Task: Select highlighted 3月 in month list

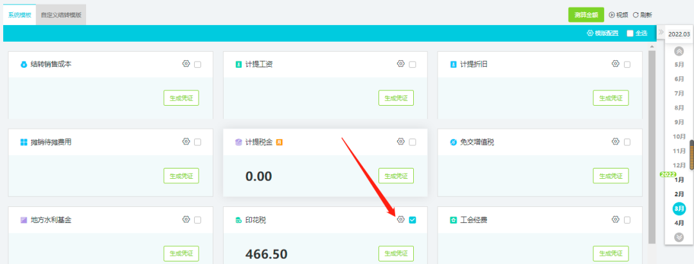Action: 679,208
